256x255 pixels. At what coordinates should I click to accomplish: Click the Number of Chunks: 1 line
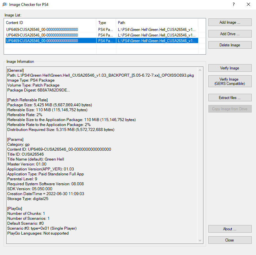click(26, 214)
